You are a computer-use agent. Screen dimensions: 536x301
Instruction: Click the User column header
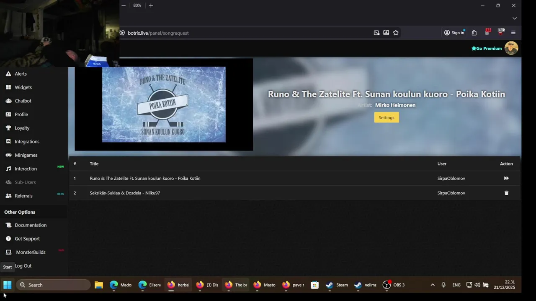[x=442, y=164]
